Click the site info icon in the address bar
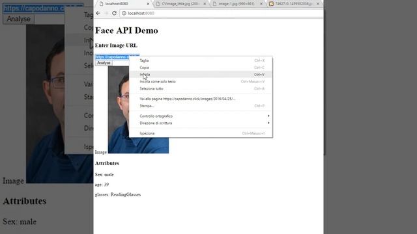The image size is (417, 234). pyautogui.click(x=124, y=13)
